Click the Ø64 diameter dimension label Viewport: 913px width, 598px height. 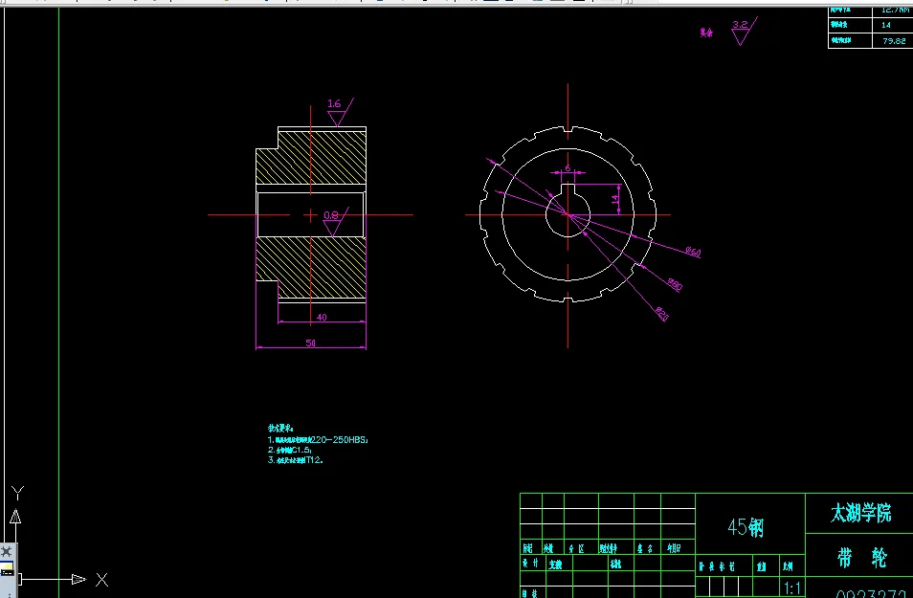pyautogui.click(x=693, y=252)
